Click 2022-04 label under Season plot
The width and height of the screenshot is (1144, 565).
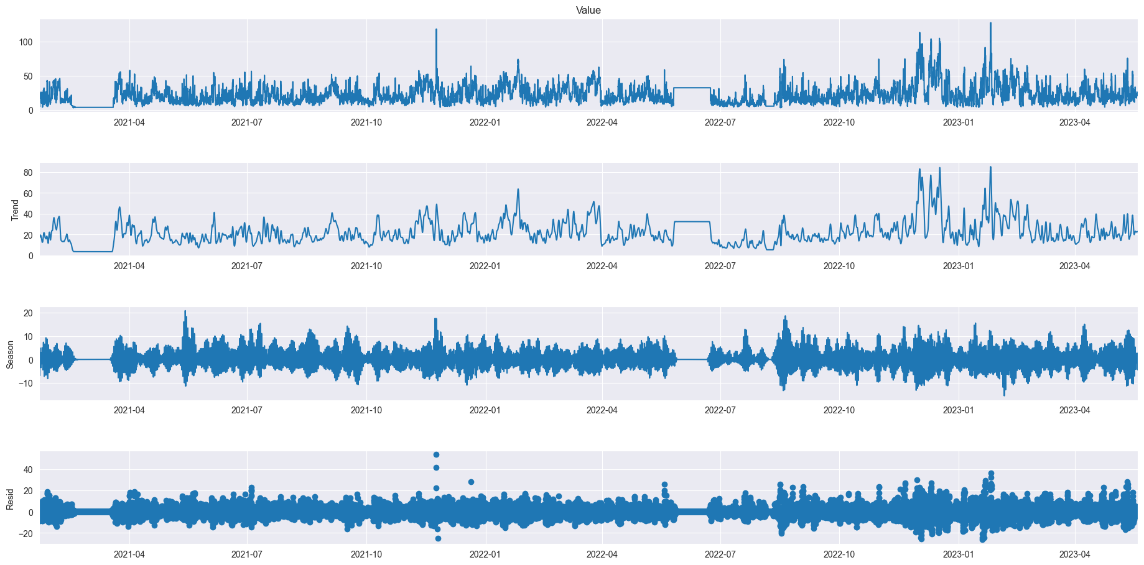click(602, 410)
